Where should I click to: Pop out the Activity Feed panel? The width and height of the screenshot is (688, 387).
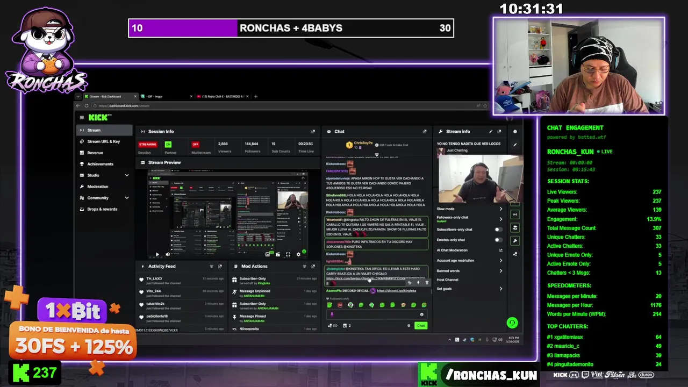click(x=220, y=266)
